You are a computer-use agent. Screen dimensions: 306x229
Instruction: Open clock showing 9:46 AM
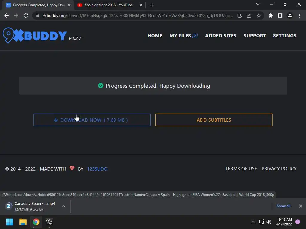284,222
